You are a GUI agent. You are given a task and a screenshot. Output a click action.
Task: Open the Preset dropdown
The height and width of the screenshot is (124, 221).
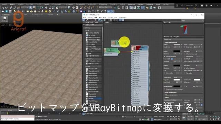[195, 45]
